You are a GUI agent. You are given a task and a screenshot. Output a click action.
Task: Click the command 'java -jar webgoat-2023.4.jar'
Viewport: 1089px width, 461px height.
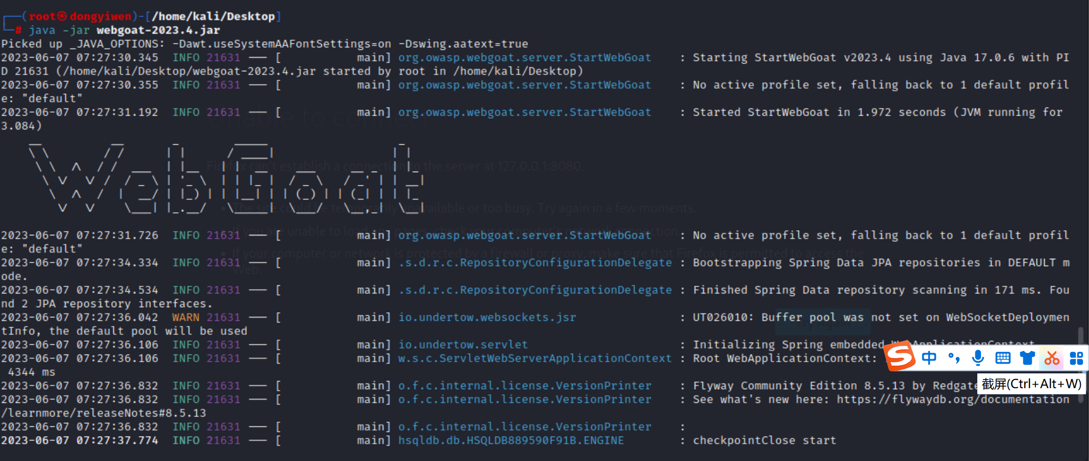pyautogui.click(x=124, y=30)
